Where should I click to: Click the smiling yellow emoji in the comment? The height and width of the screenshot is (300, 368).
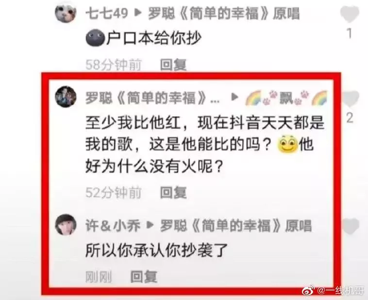coord(287,144)
